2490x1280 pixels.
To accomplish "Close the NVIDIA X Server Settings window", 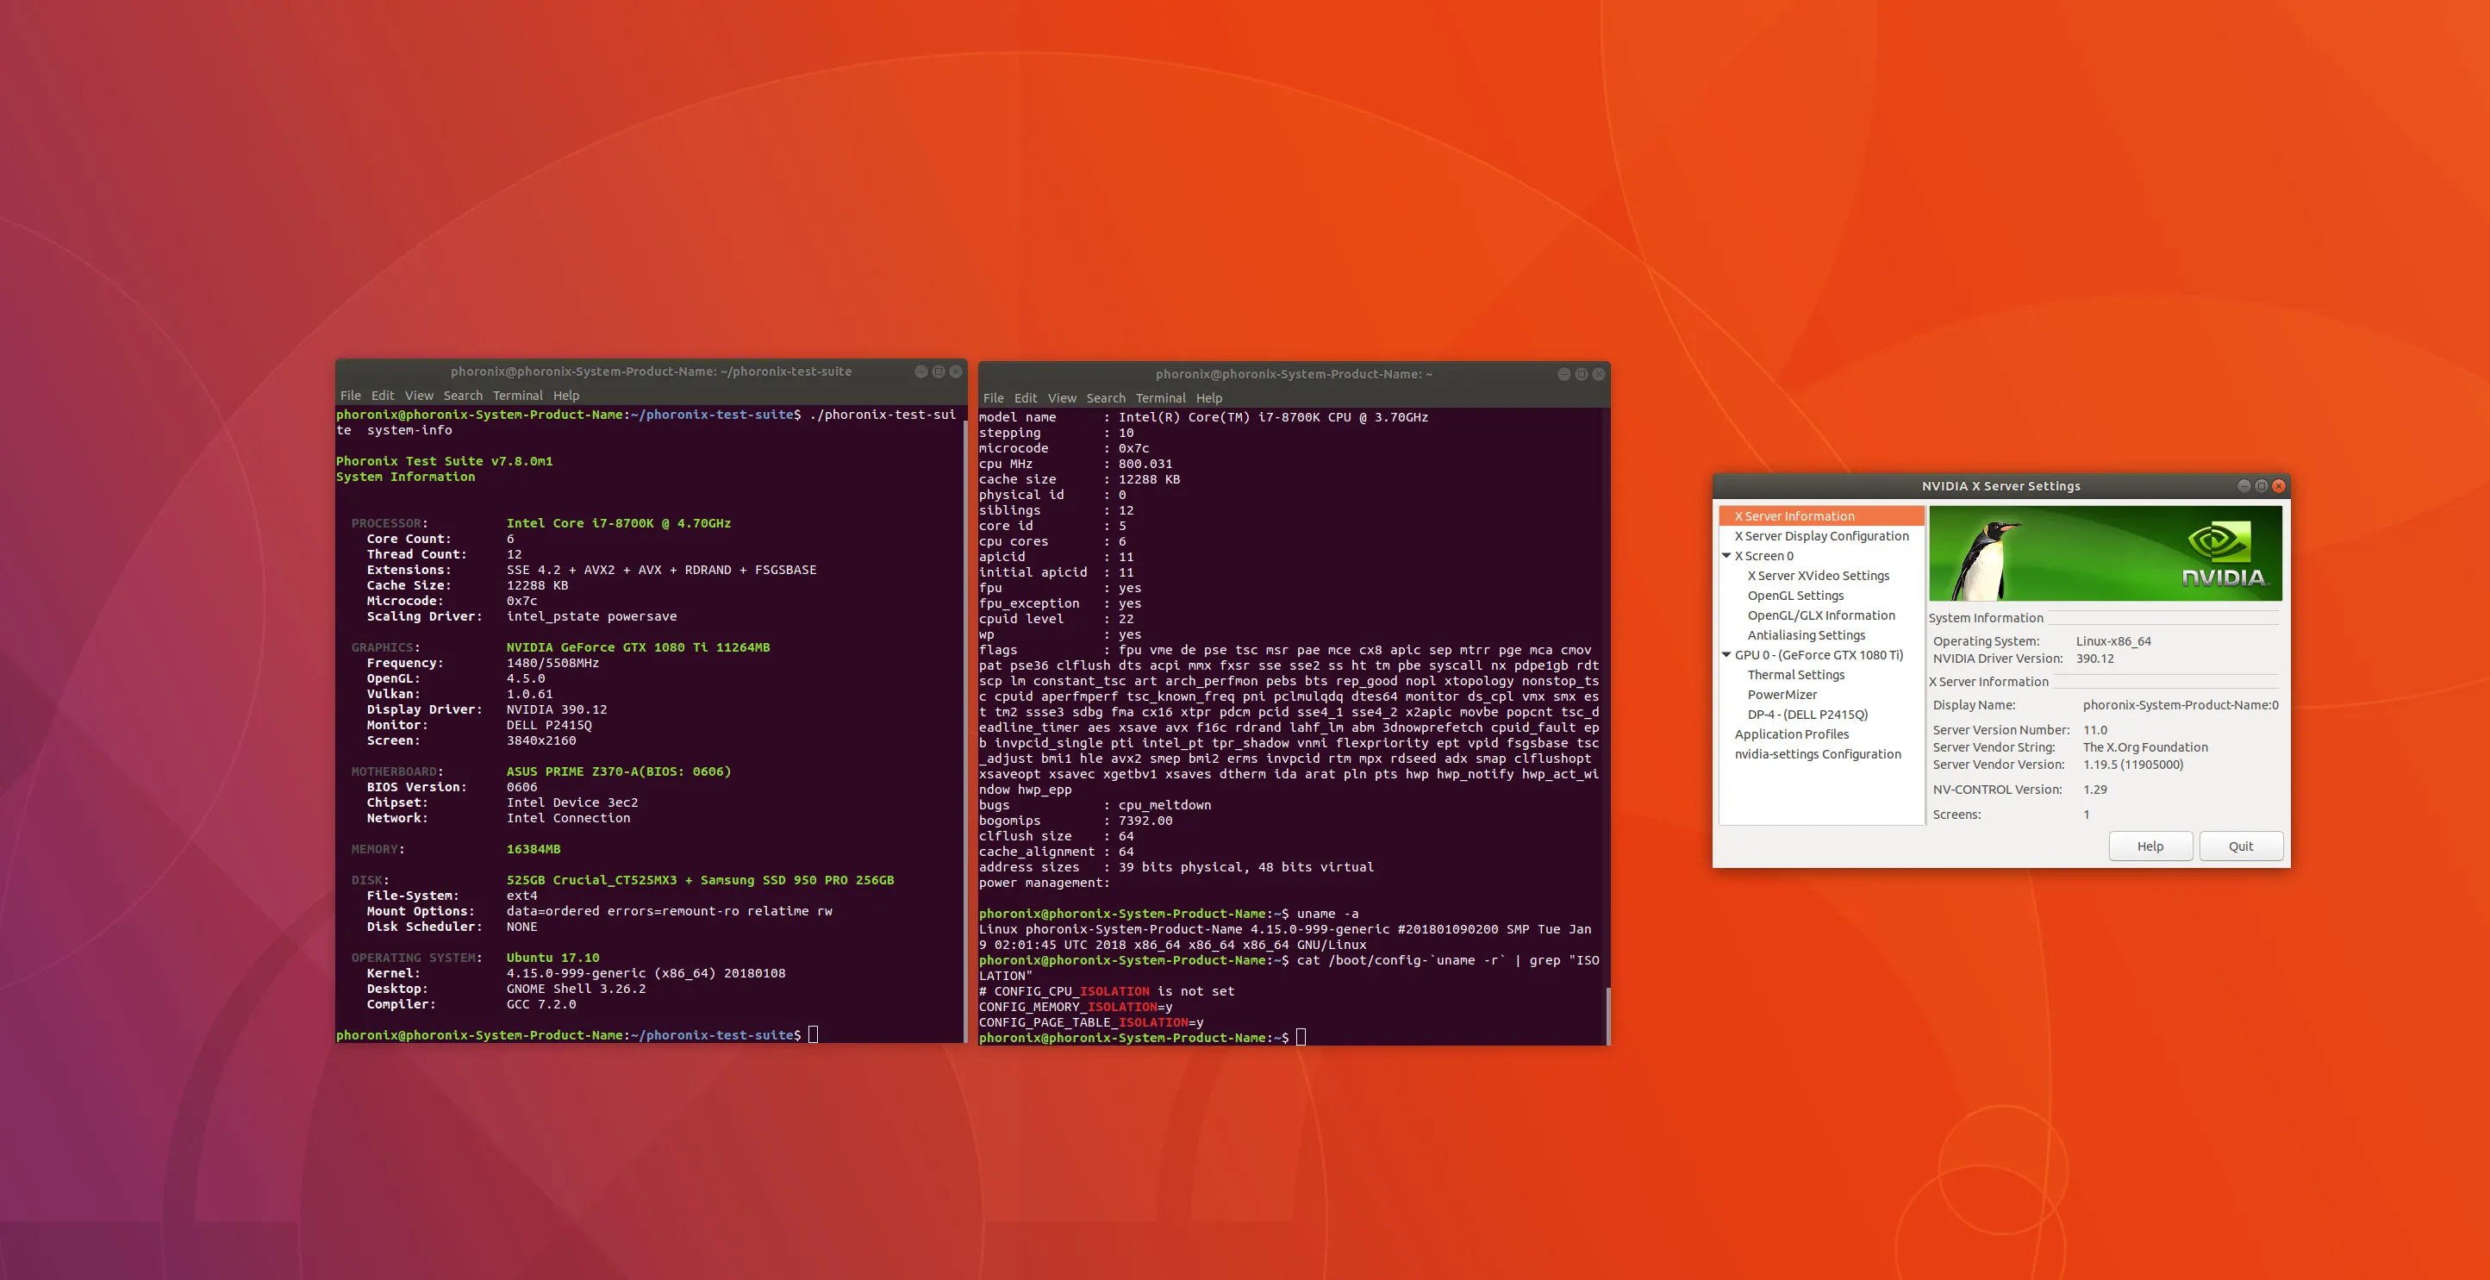I will [2278, 485].
